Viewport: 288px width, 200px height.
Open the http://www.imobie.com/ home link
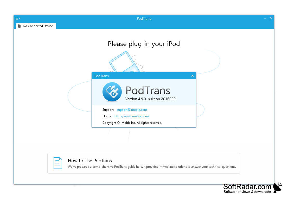point(132,116)
